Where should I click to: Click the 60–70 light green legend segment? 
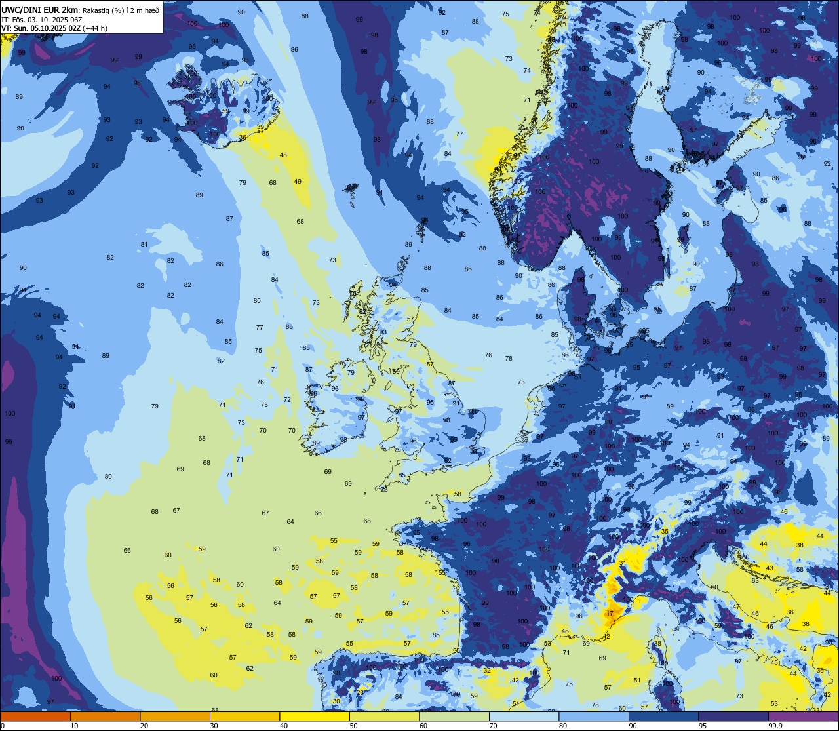pos(454,716)
